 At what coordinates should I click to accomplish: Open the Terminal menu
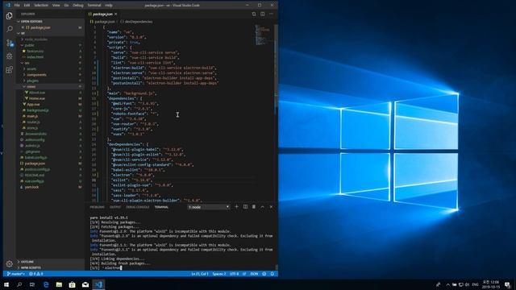[x=94, y=6]
